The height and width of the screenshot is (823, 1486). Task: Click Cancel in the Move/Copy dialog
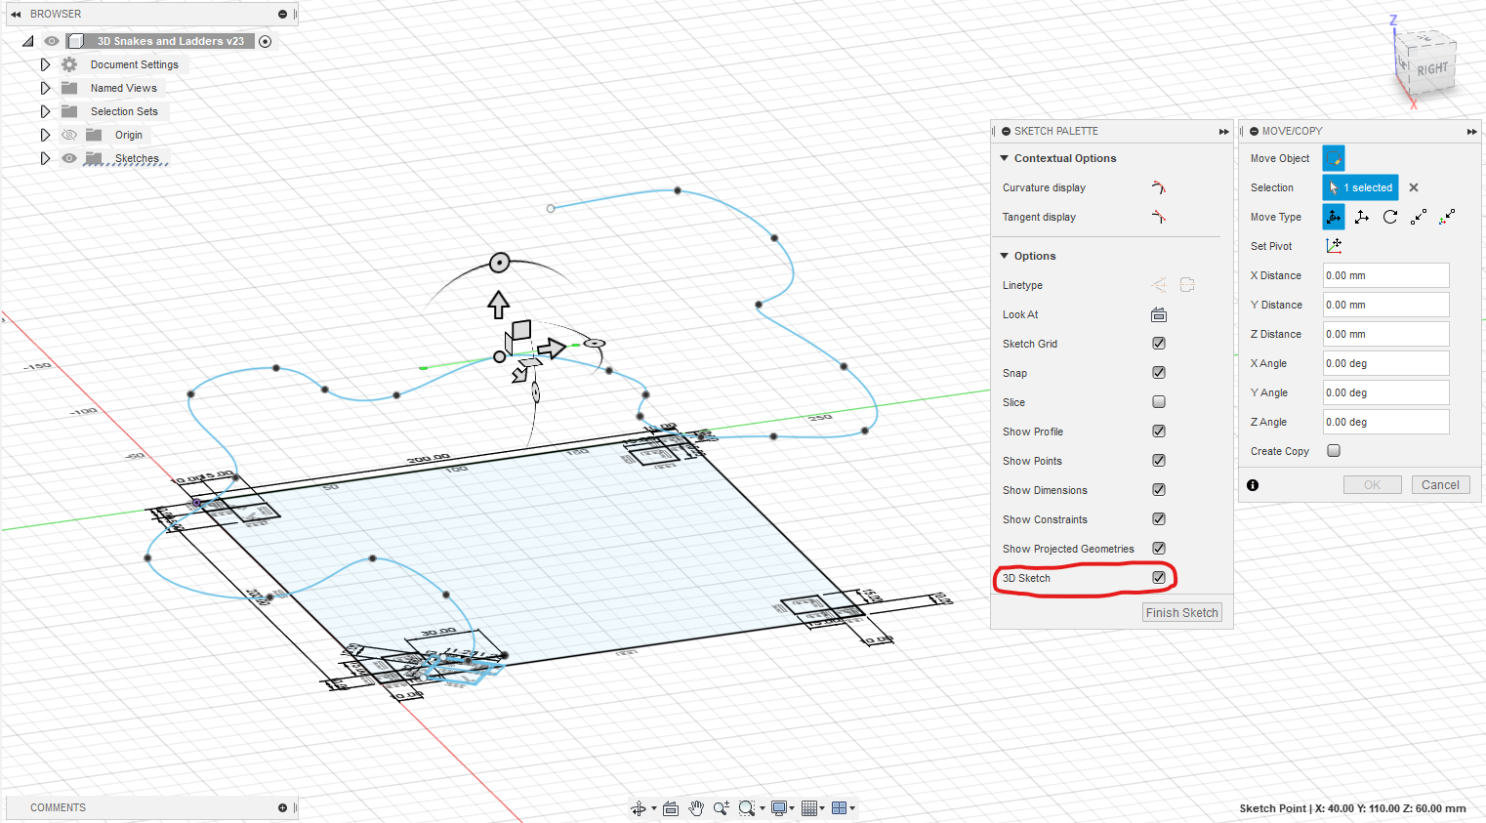coord(1440,485)
